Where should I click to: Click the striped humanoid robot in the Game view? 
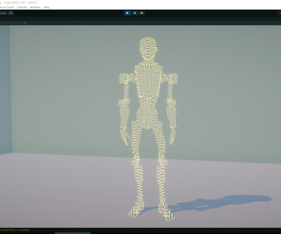(x=148, y=129)
